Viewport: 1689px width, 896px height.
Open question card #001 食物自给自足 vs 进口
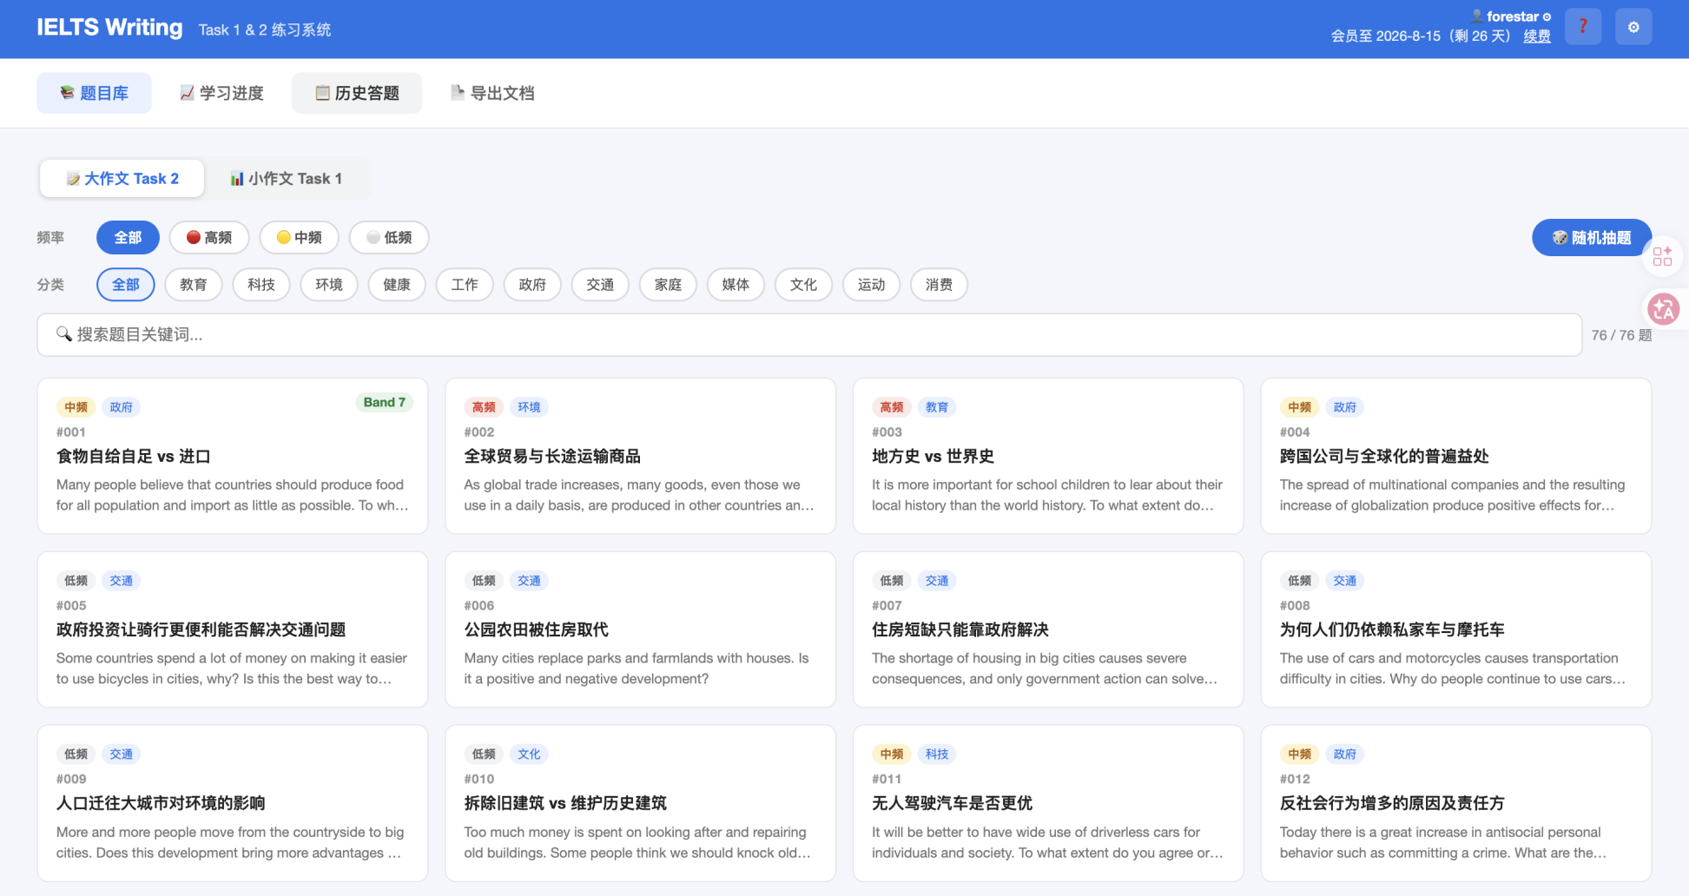pos(233,456)
